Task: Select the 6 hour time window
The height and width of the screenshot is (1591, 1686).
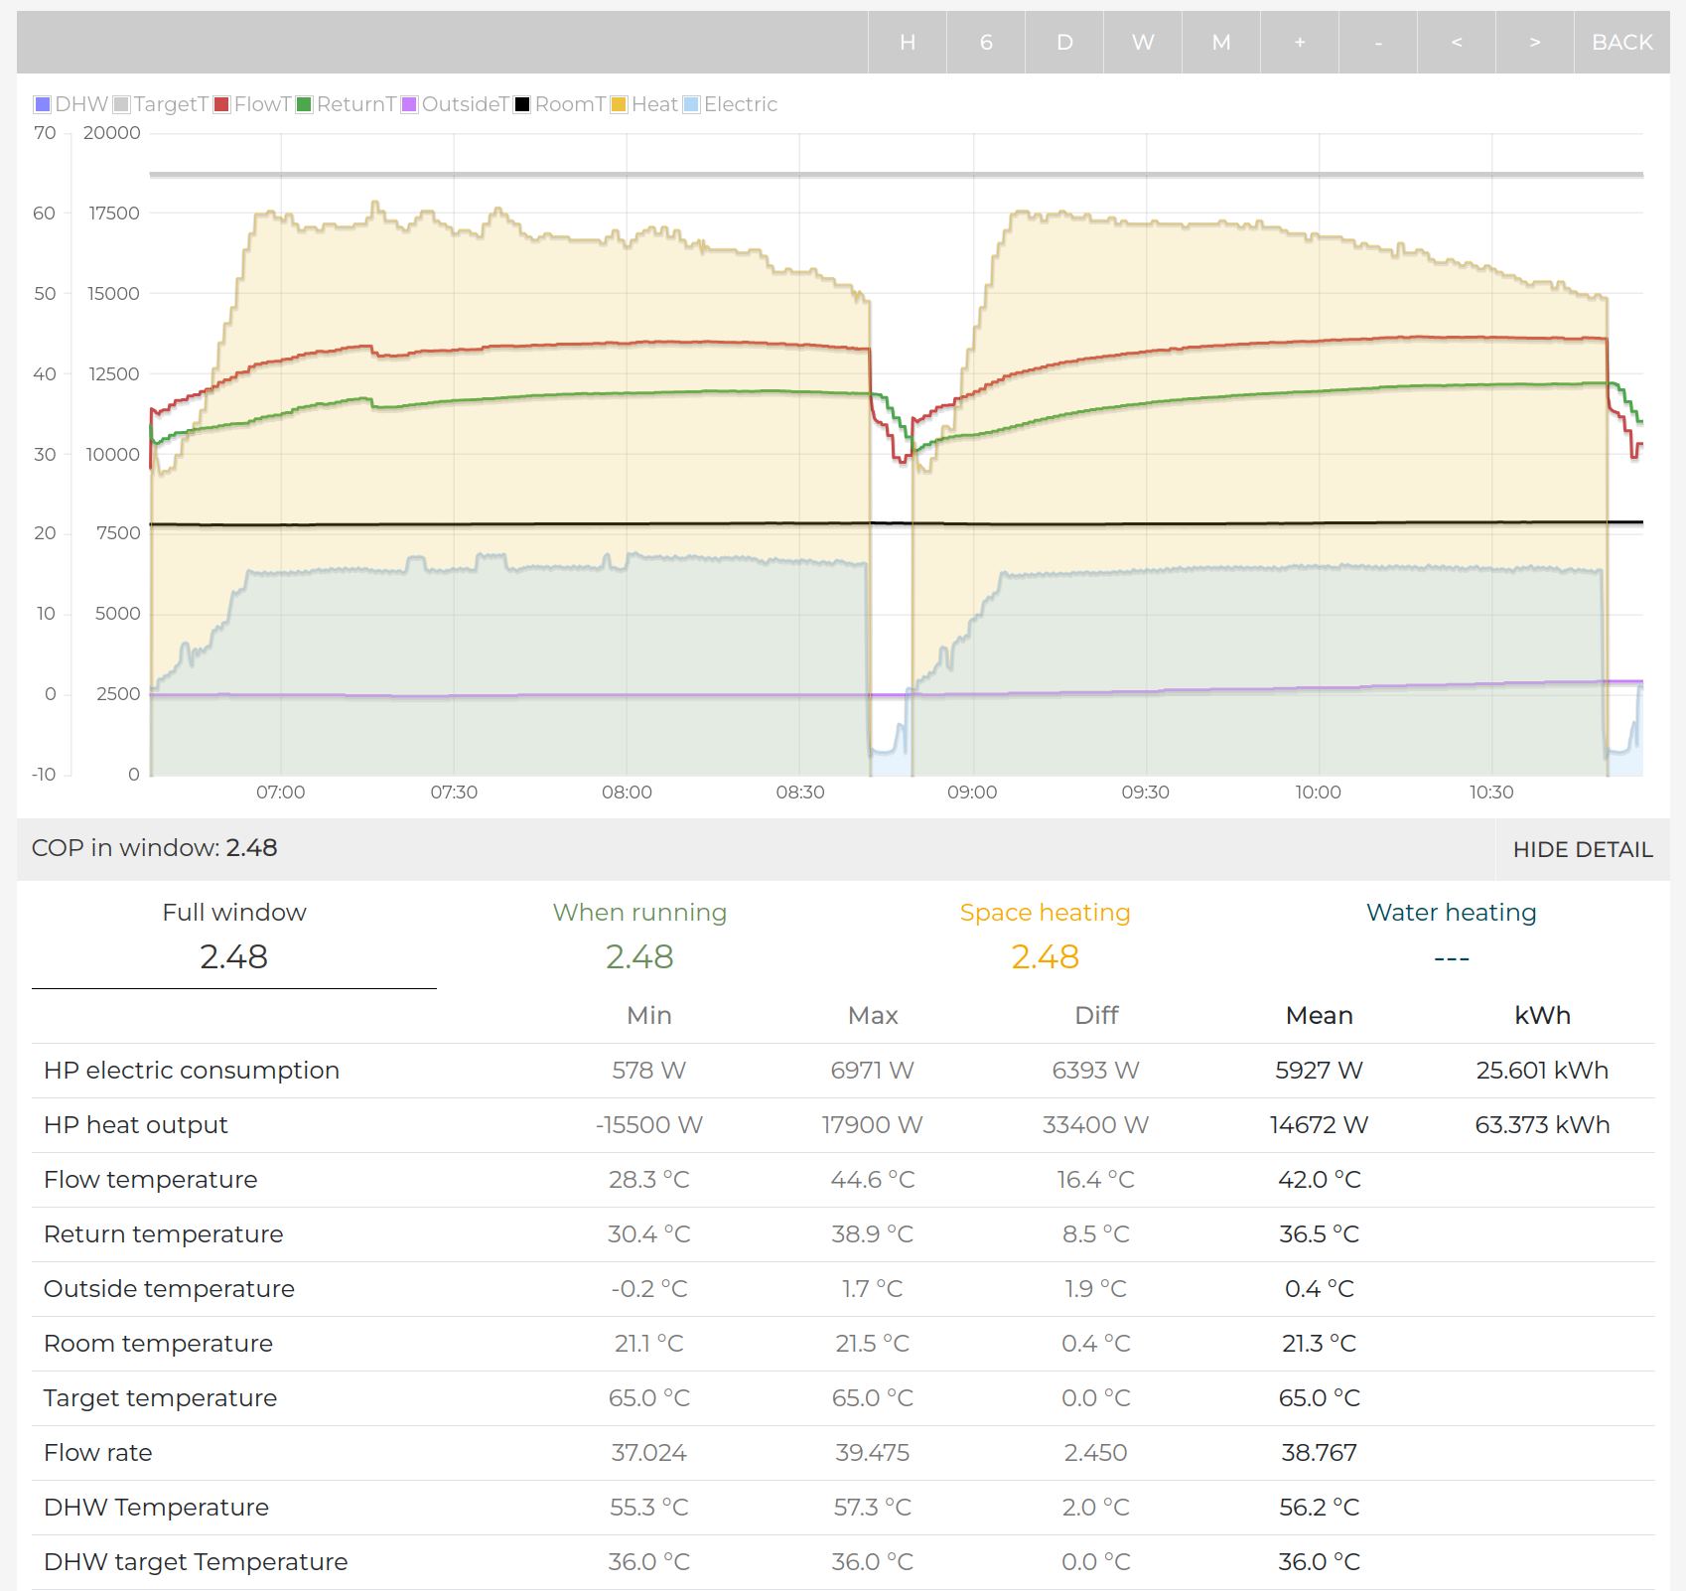Action: pyautogui.click(x=986, y=42)
